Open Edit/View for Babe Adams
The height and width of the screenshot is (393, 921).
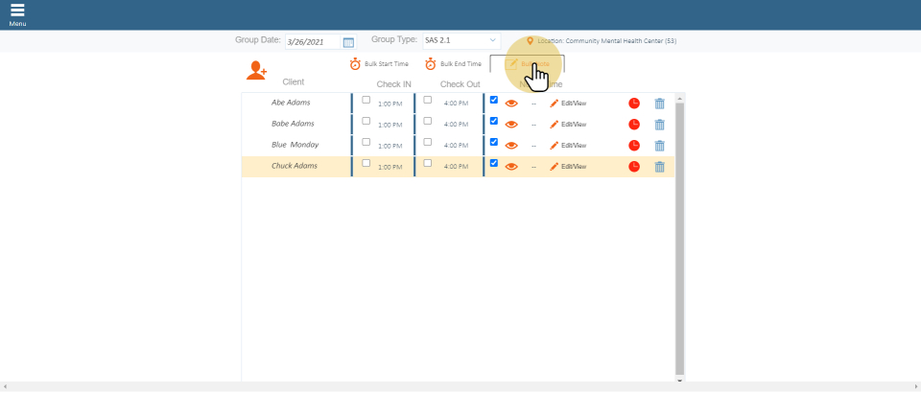568,124
